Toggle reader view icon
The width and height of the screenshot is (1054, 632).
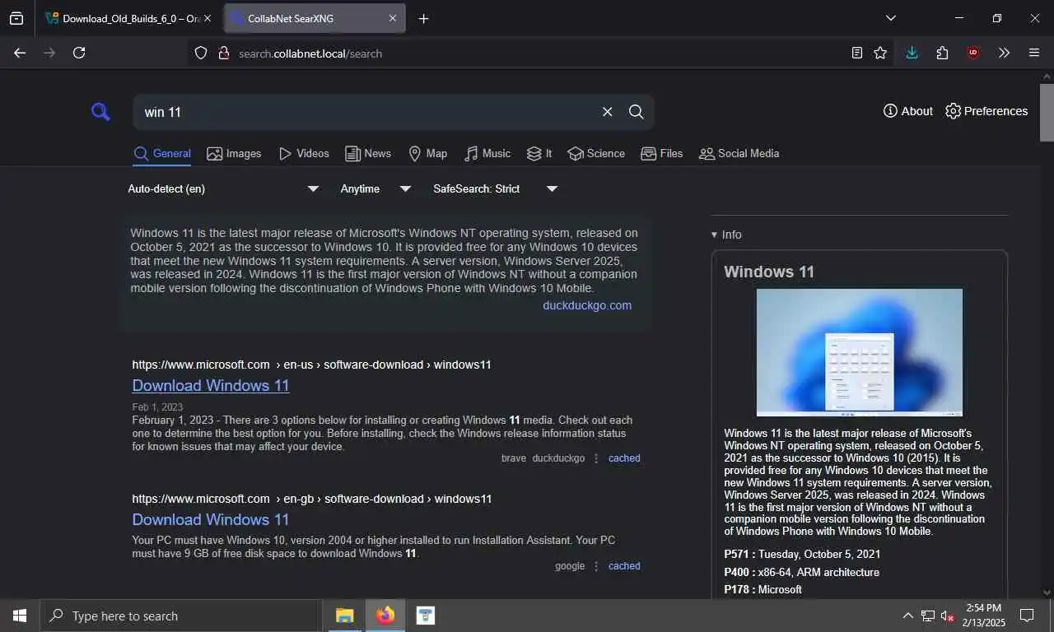857,53
